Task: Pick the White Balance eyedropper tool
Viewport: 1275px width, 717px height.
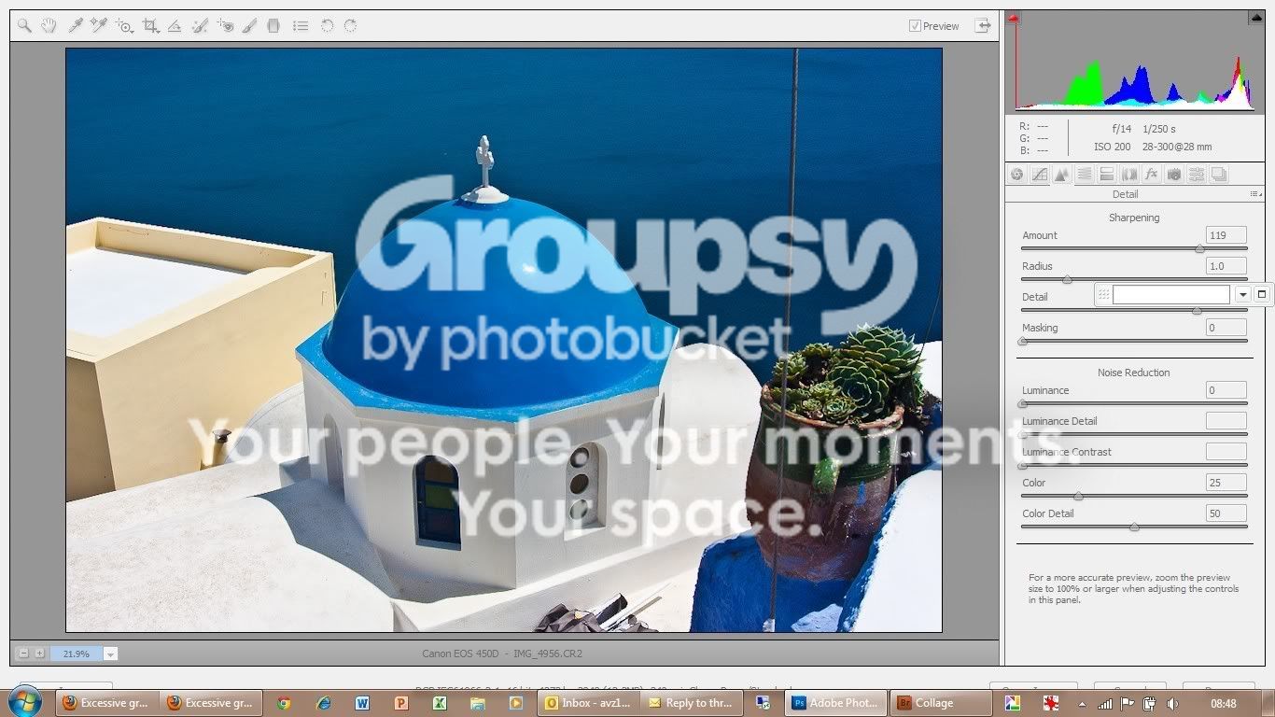Action: point(76,26)
